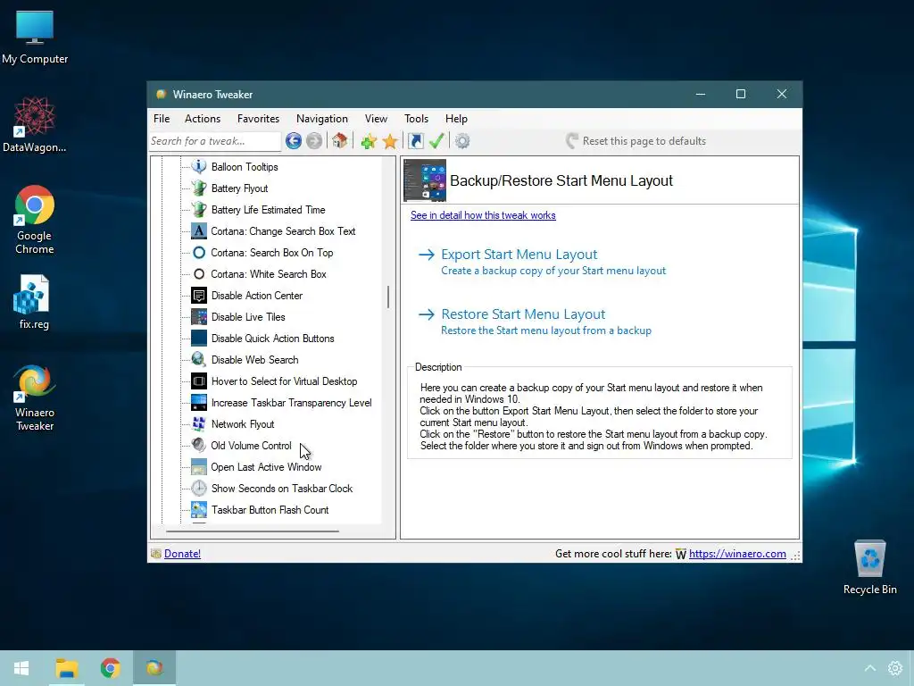Open the File menu
This screenshot has width=914, height=686.
coord(162,119)
